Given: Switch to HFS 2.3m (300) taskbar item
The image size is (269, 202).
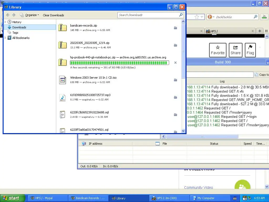Looking at the screenshot, I should click(x=169, y=198).
